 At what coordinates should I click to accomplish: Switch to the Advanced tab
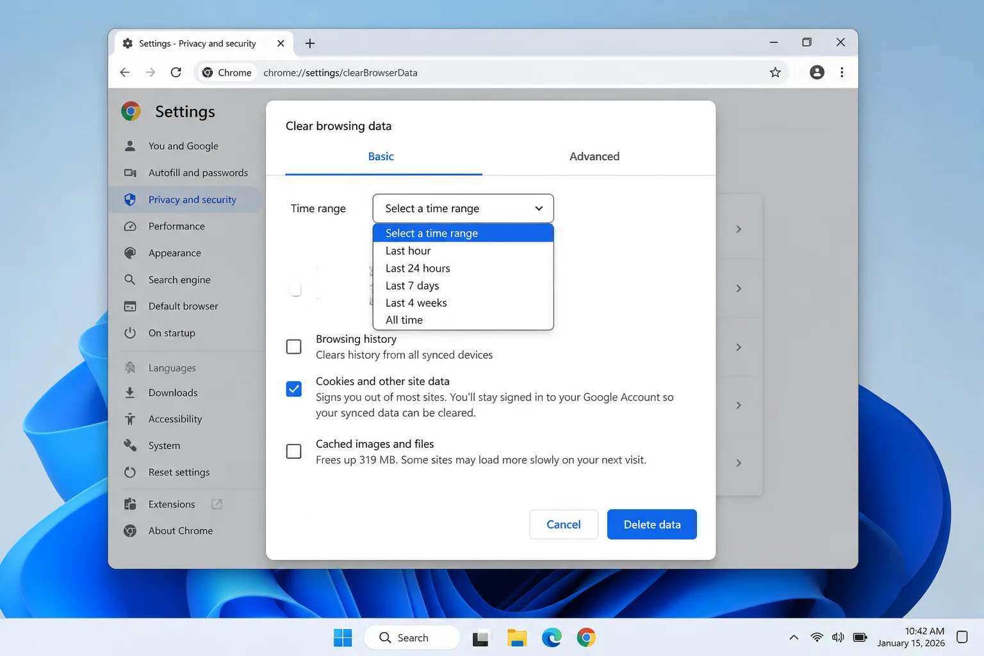point(594,157)
